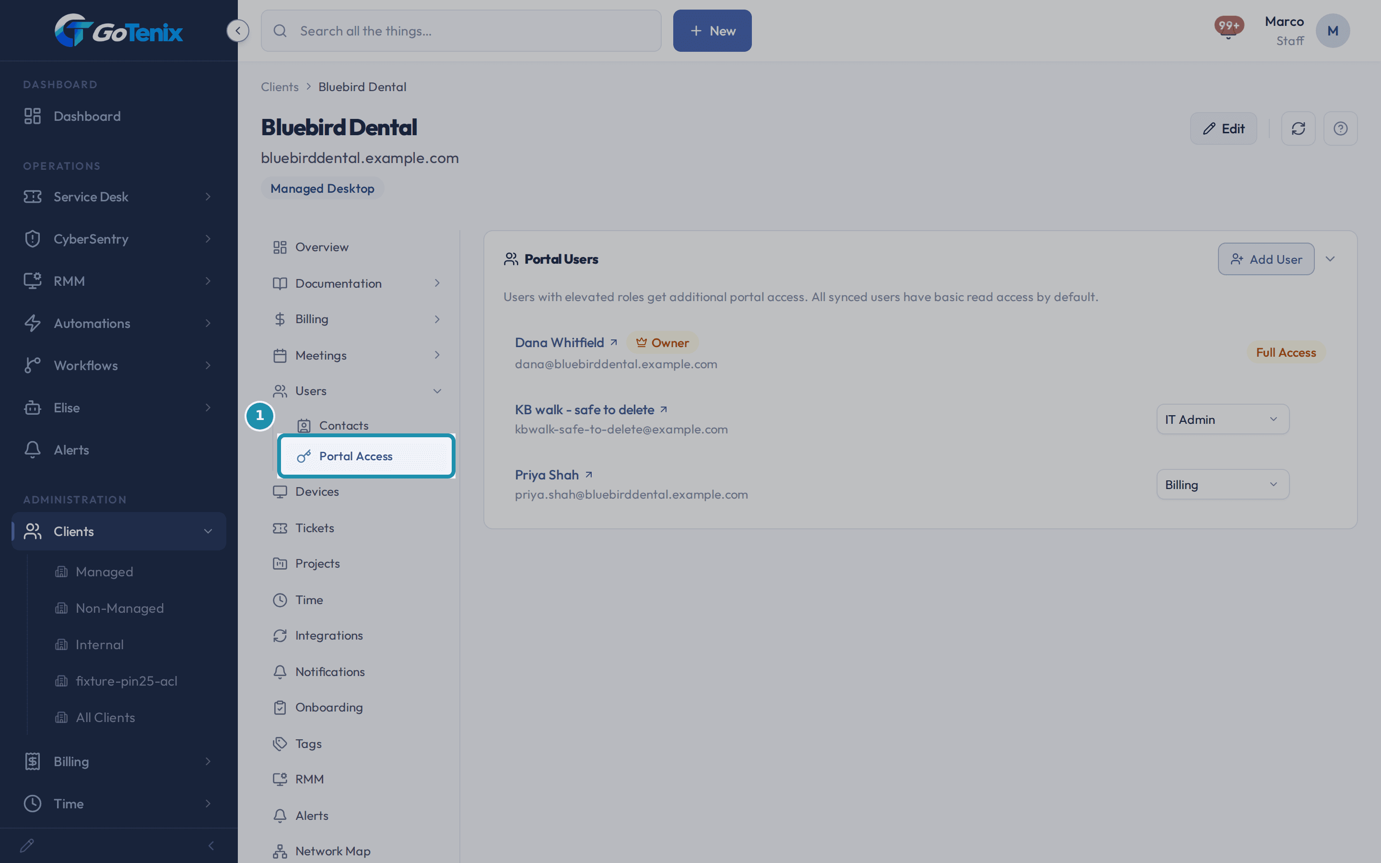Viewport: 1381px width, 863px height.
Task: Open the IT Admin role dropdown
Action: [1222, 420]
